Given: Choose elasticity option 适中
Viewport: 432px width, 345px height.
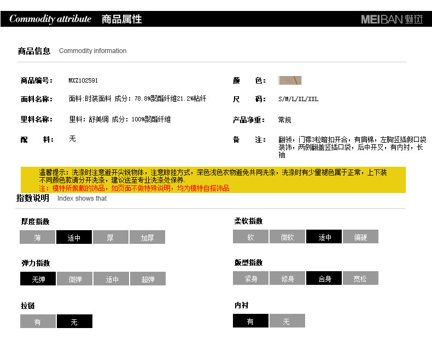Looking at the screenshot, I should (112, 279).
